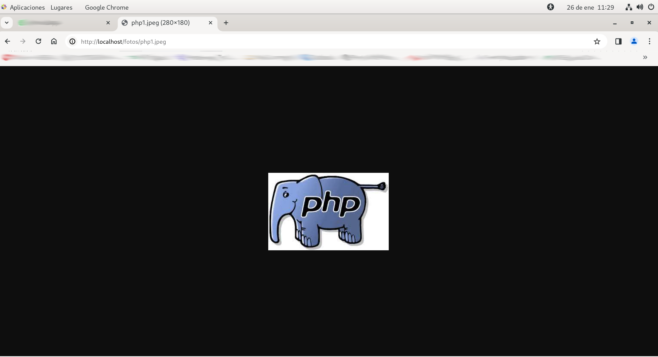Click the forward navigation arrow
The width and height of the screenshot is (658, 357).
click(x=23, y=41)
